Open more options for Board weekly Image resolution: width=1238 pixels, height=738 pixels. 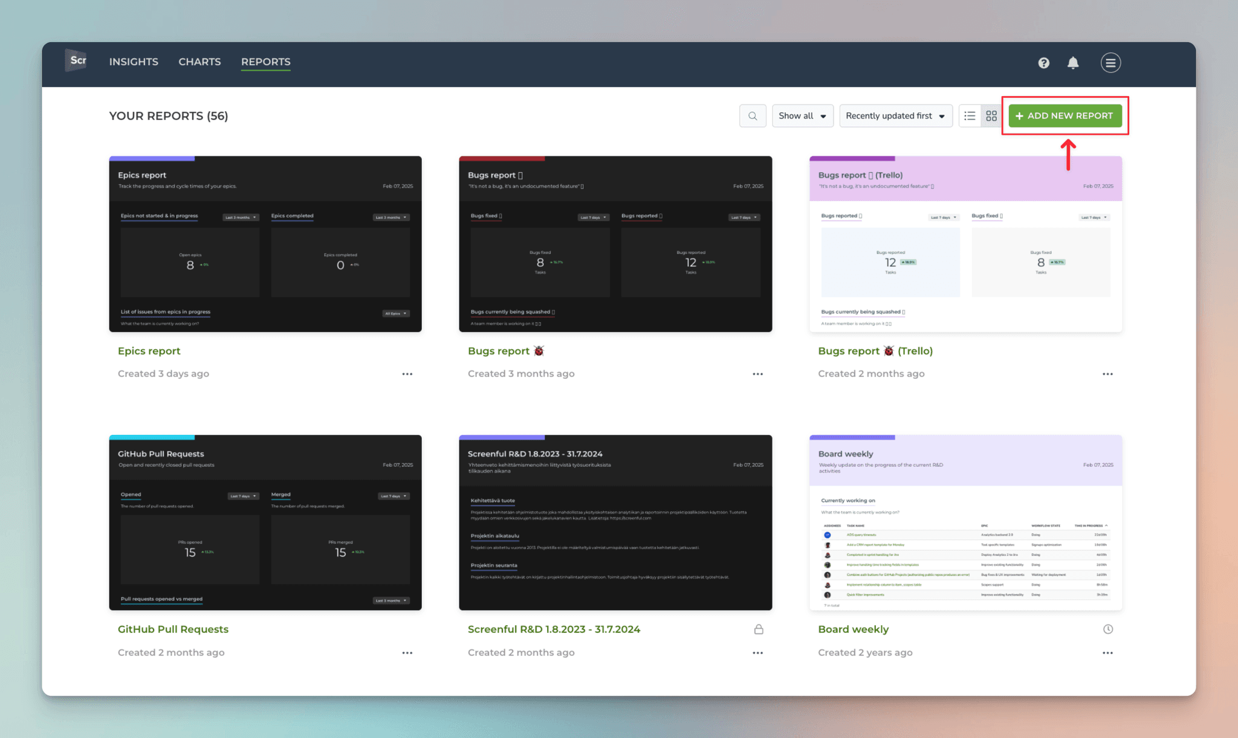coord(1107,652)
